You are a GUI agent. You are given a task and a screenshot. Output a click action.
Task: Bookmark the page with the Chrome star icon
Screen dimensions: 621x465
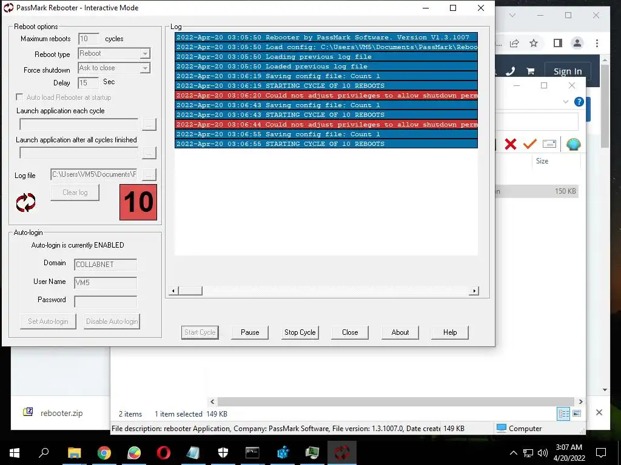(534, 43)
